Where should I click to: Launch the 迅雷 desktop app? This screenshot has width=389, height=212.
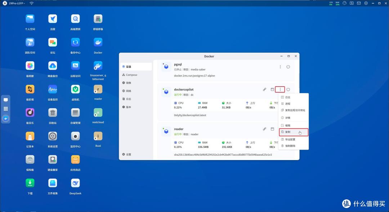pos(53,19)
